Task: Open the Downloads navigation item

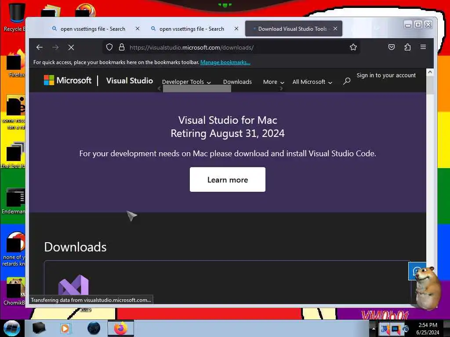Action: point(237,82)
